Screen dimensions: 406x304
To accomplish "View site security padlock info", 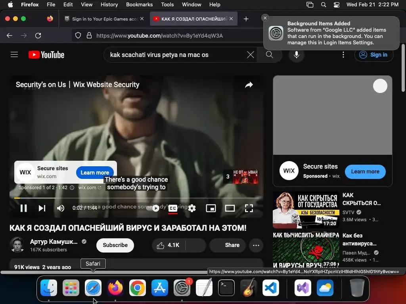I will click(x=89, y=35).
